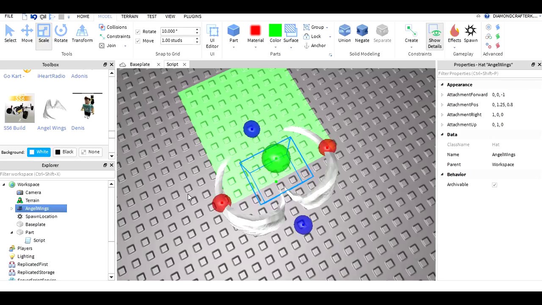The width and height of the screenshot is (542, 305).
Task: Click the Filter workspace search box
Action: click(x=57, y=174)
